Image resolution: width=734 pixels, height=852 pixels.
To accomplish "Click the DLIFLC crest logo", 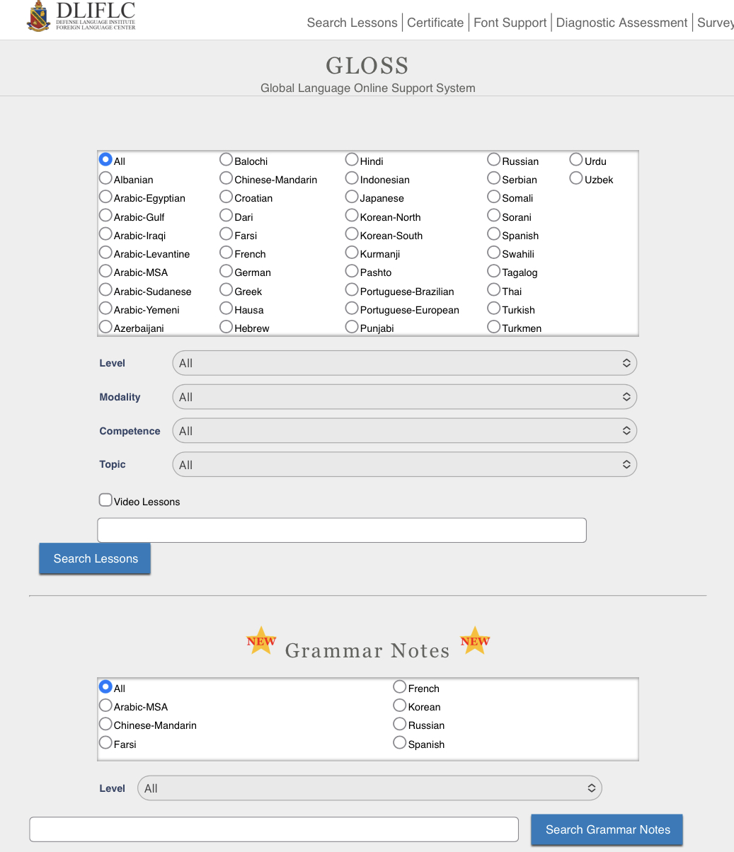I will coord(38,16).
